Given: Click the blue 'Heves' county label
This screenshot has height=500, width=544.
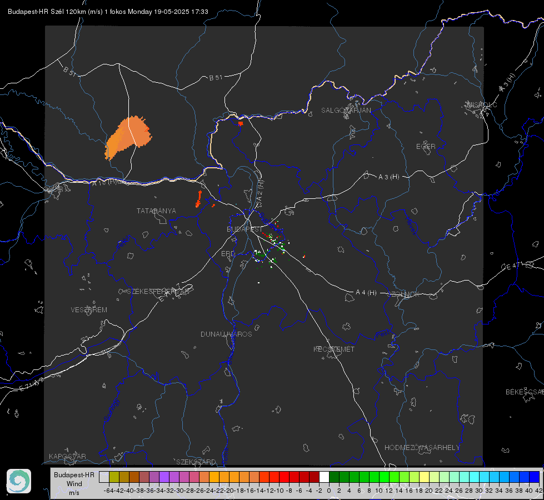Looking at the screenshot, I should click(411, 226).
